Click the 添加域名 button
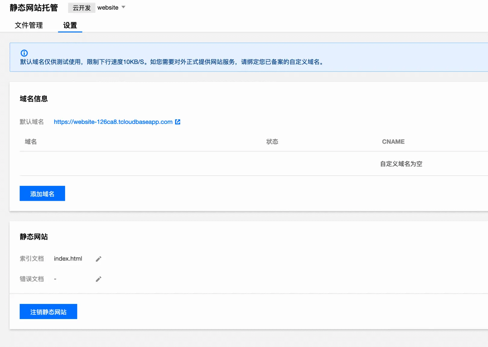488x347 pixels. coord(42,193)
